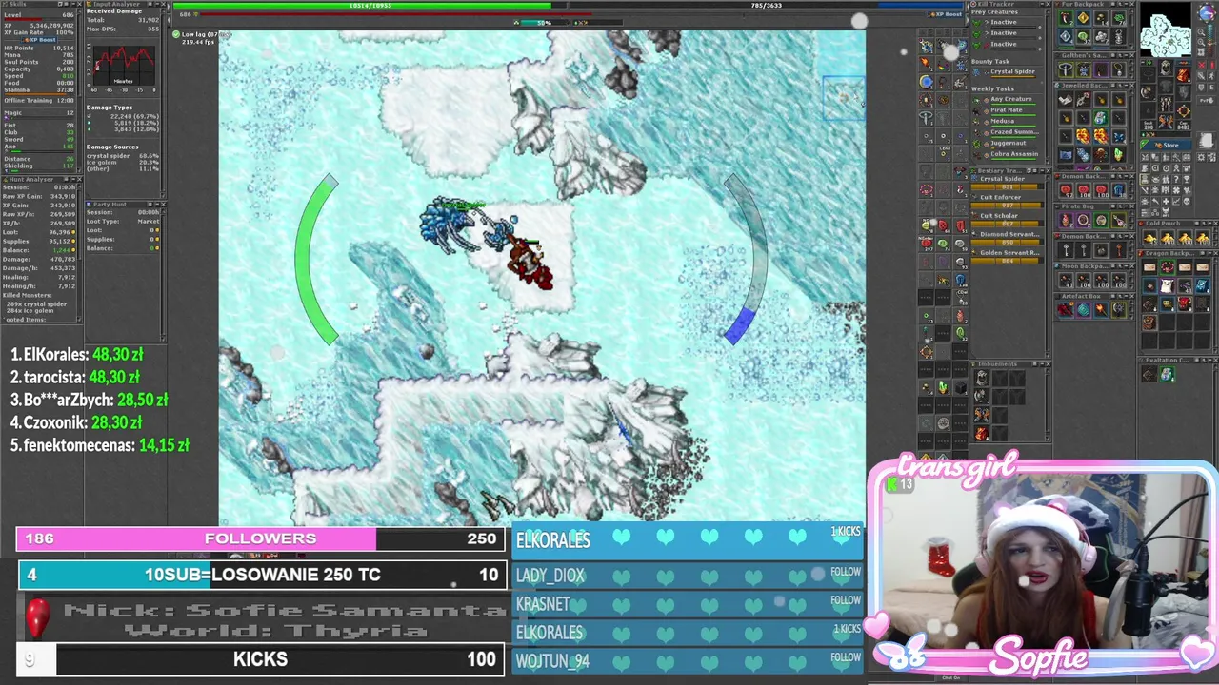Image resolution: width=1219 pixels, height=685 pixels.
Task: Click first Inactive prey creature slot
Action: tap(1004, 22)
